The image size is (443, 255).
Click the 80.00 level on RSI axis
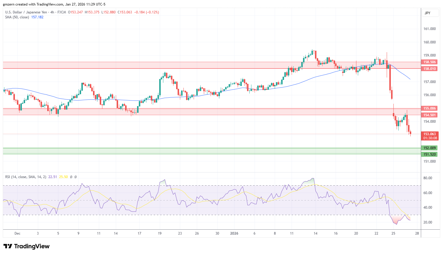428,178
